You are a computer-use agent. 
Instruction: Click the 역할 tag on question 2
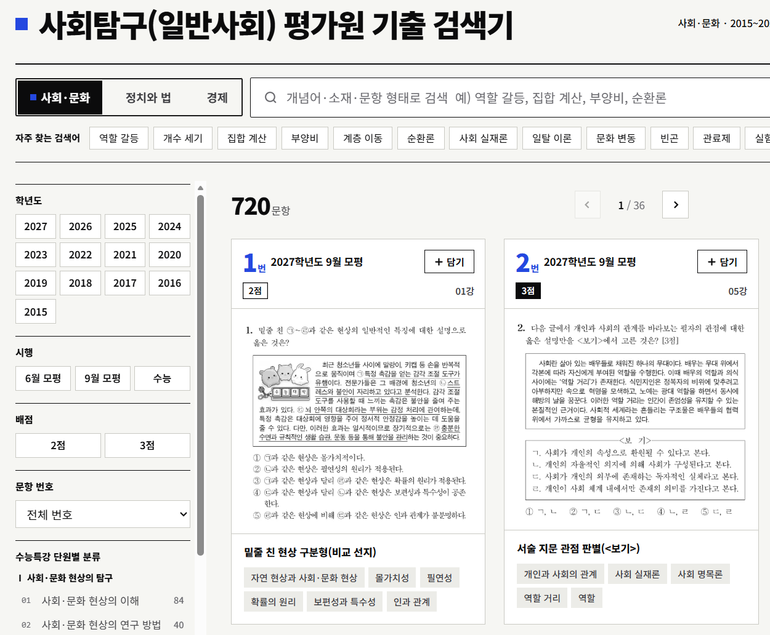point(587,598)
